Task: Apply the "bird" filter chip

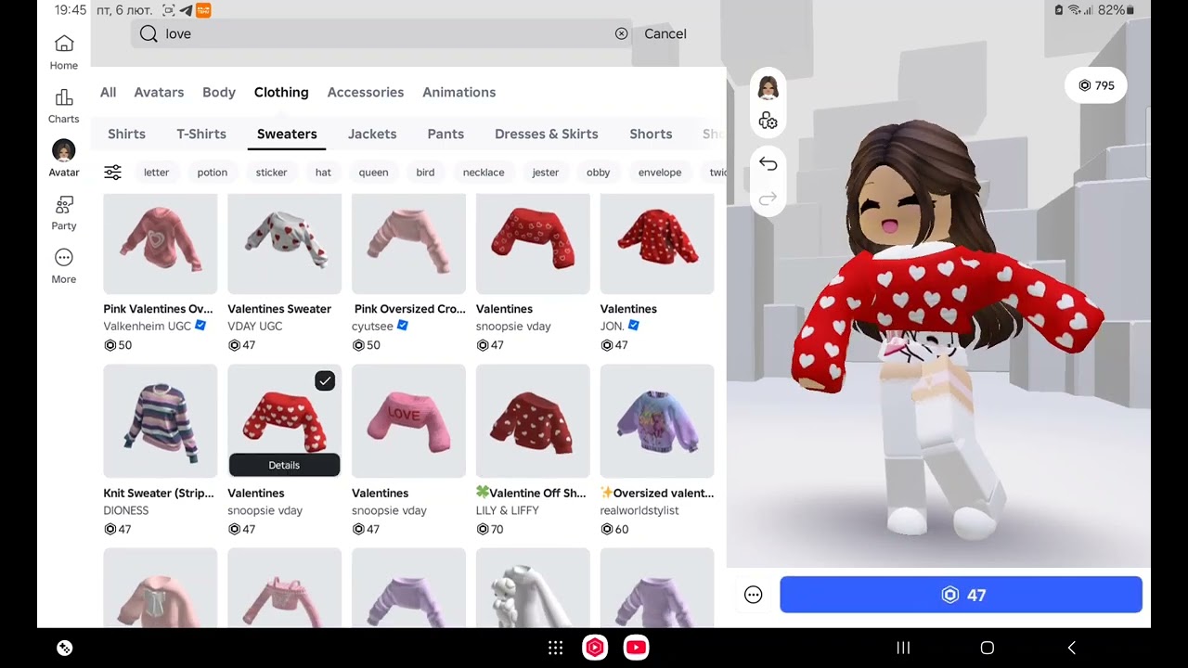Action: coord(425,172)
